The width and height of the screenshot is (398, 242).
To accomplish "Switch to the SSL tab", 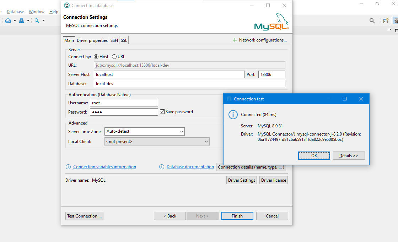I will (124, 40).
